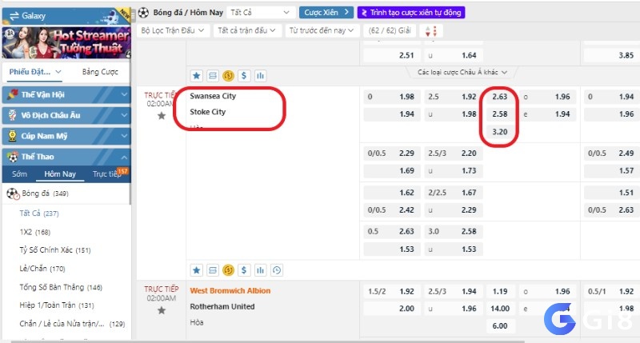This screenshot has height=343, width=640.
Task: Select West Bromwich Albion team name
Action: click(230, 291)
